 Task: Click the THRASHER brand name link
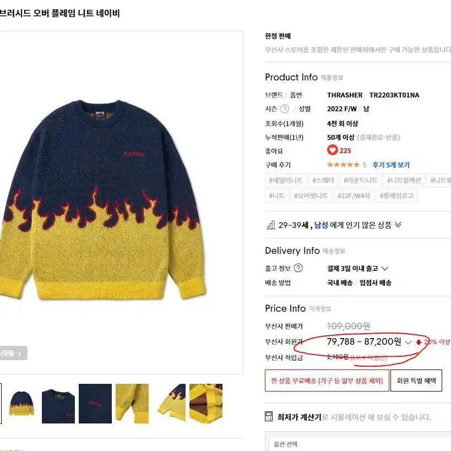(345, 95)
